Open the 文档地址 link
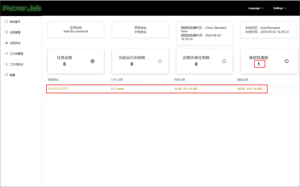300x187 pixels. [x=140, y=32]
